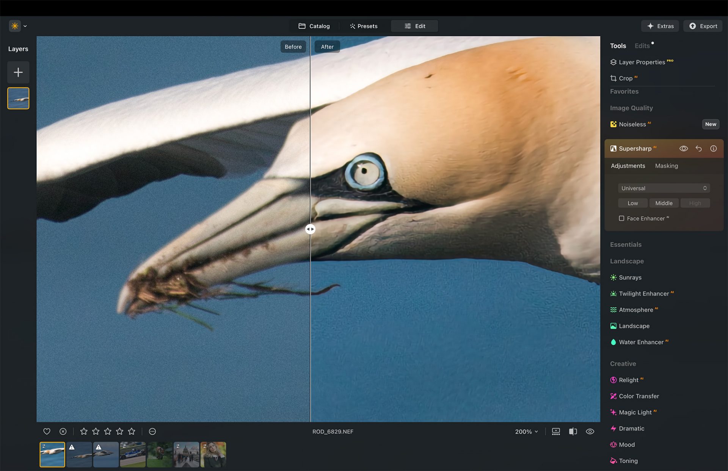
Task: Switch to the Catalog view
Action: coord(314,26)
